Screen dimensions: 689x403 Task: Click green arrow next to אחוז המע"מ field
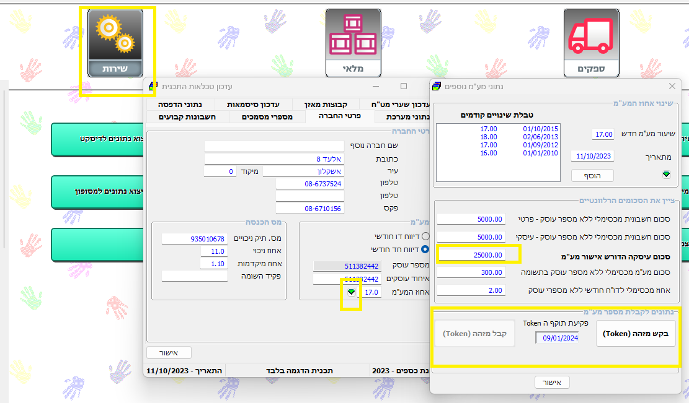pos(352,292)
